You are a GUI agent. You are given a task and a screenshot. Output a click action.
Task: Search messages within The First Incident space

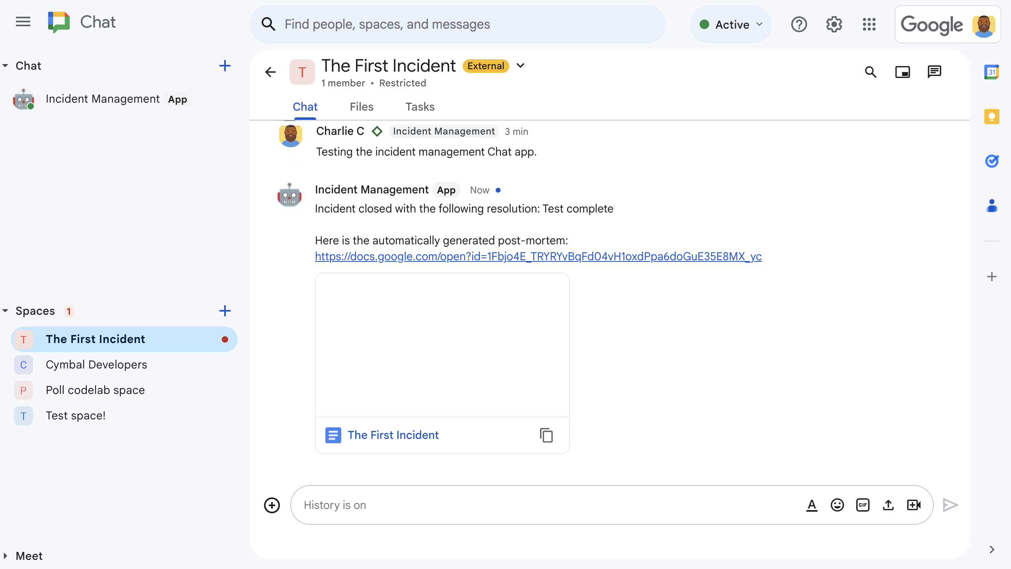click(x=870, y=72)
